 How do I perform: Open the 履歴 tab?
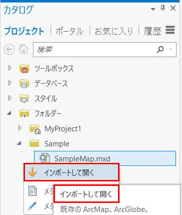(152, 31)
